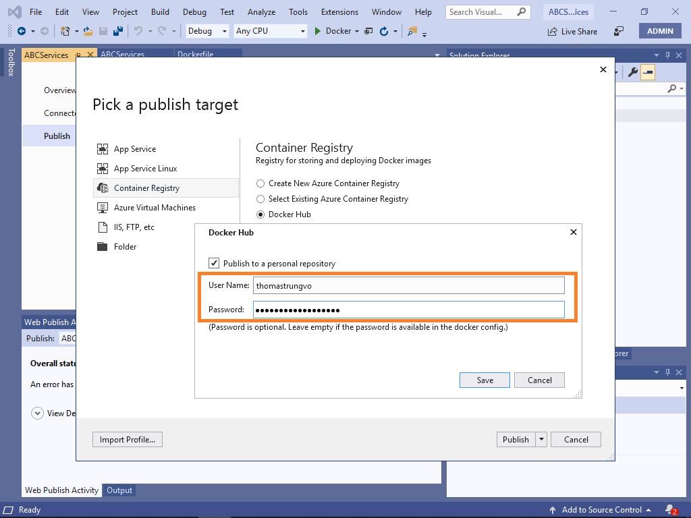Select Create New Azure Container Registry radio
Screen dimensions: 691x518
[260, 183]
